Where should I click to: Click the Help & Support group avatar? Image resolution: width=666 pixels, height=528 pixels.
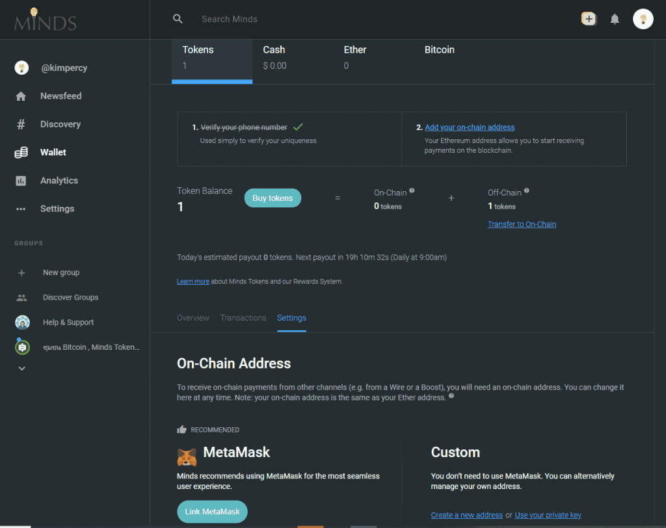click(23, 323)
